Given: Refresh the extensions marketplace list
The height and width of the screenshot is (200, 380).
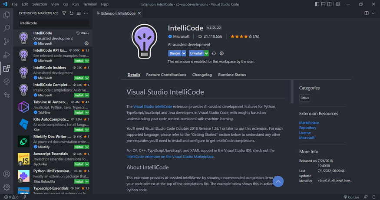Looking at the screenshot, I should (71, 13).
